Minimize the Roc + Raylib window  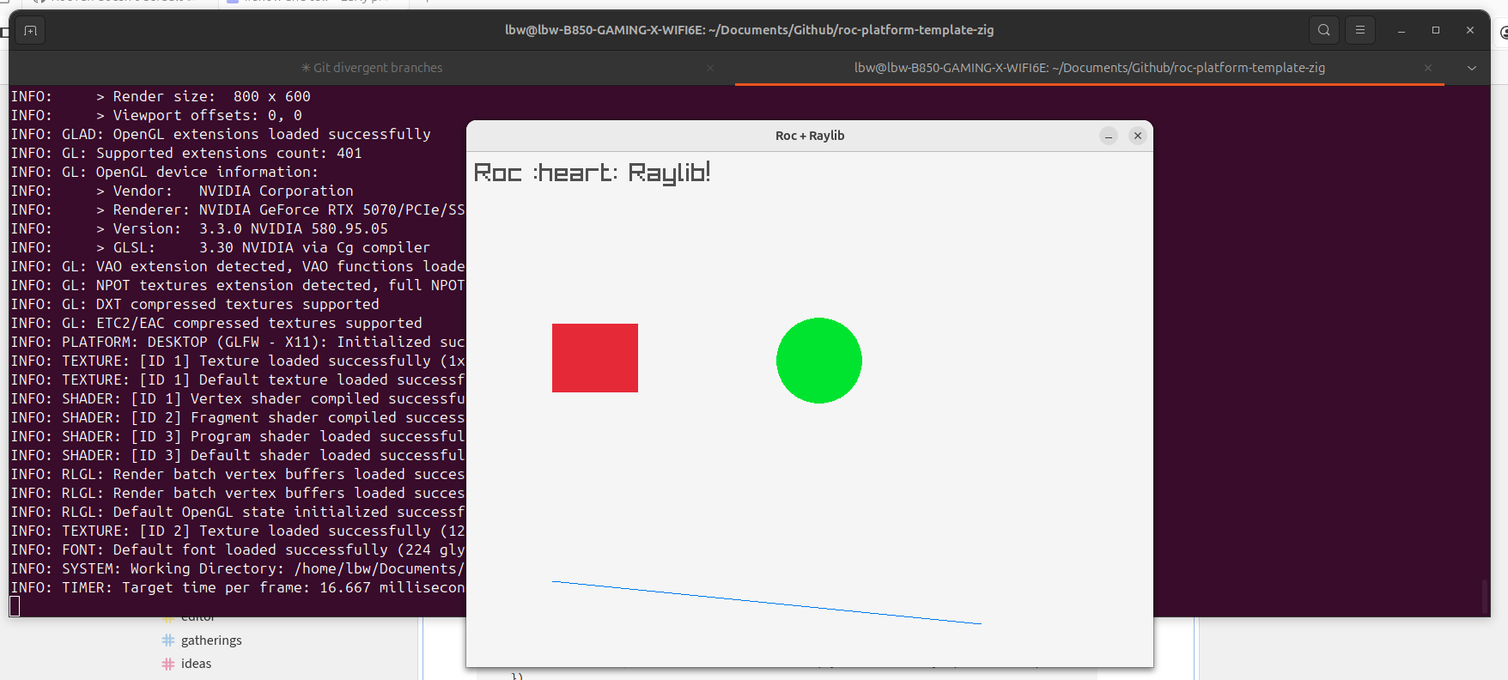[x=1109, y=136]
